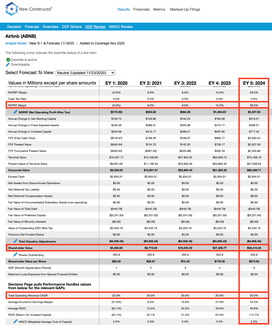272x325 pixels.
Task: Click the Shareholder Value row label
Action: tap(20, 248)
